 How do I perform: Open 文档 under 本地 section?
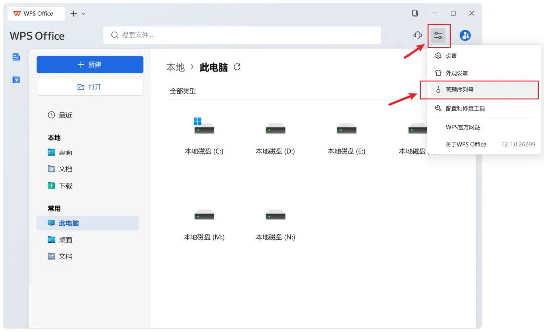88,169
